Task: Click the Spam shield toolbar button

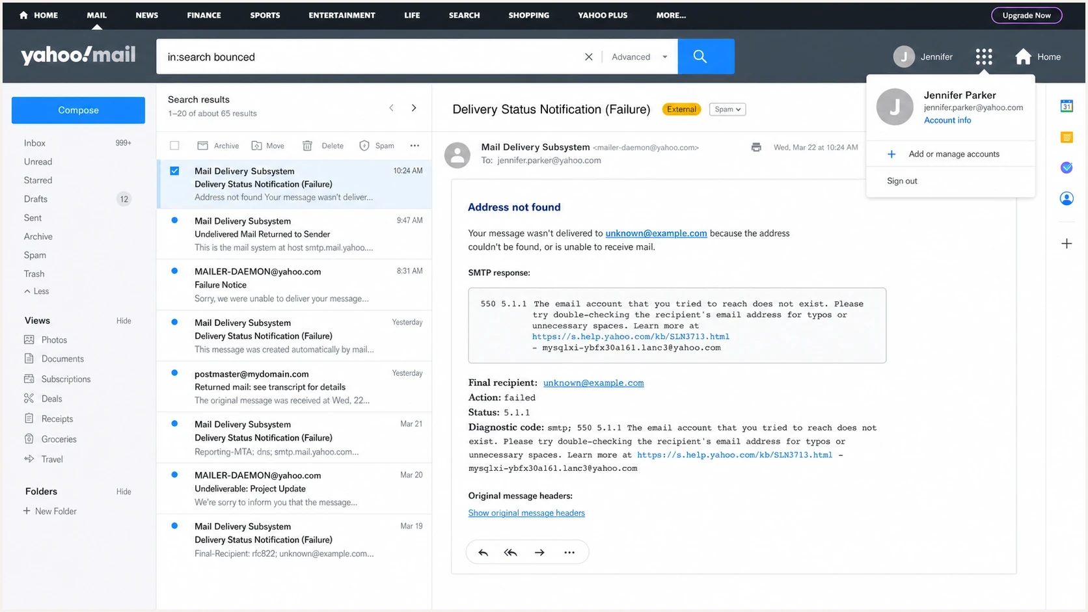Action: (377, 146)
